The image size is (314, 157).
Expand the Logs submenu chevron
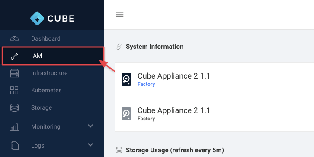[x=90, y=145]
